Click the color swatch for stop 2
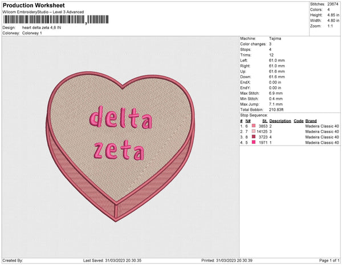 coord(254,131)
